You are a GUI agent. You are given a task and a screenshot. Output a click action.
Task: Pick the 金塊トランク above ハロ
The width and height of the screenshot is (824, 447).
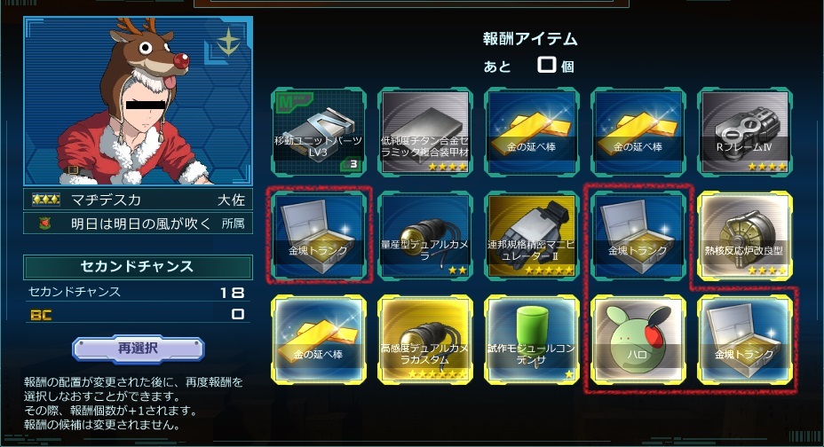pos(638,236)
